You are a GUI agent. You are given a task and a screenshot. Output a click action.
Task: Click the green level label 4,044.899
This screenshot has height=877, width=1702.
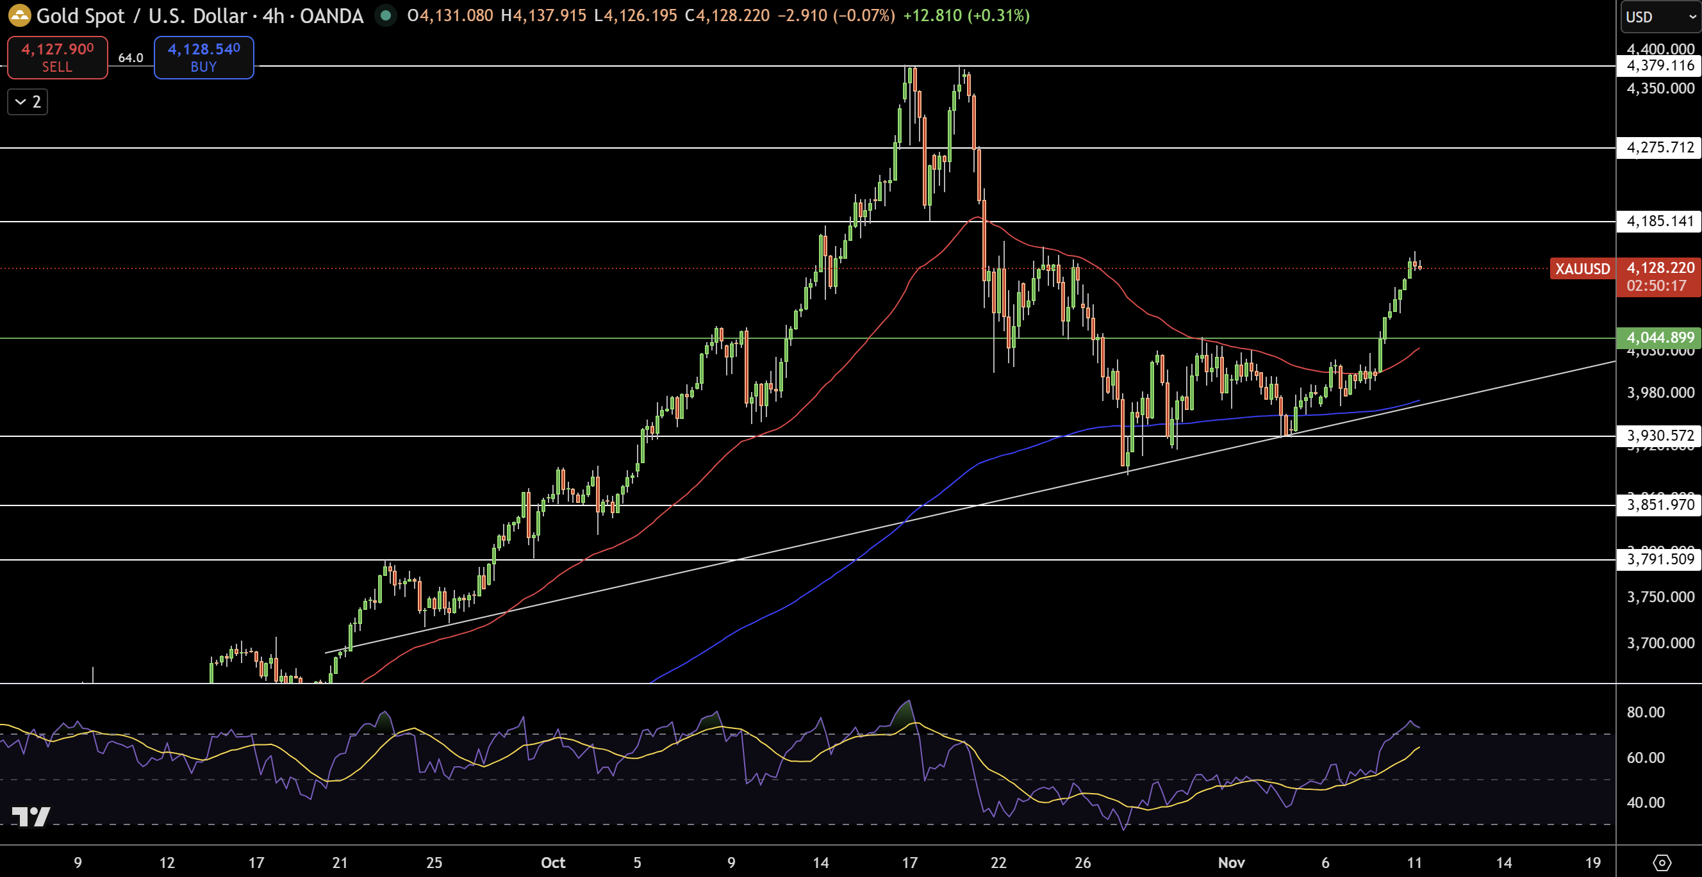coord(1659,338)
